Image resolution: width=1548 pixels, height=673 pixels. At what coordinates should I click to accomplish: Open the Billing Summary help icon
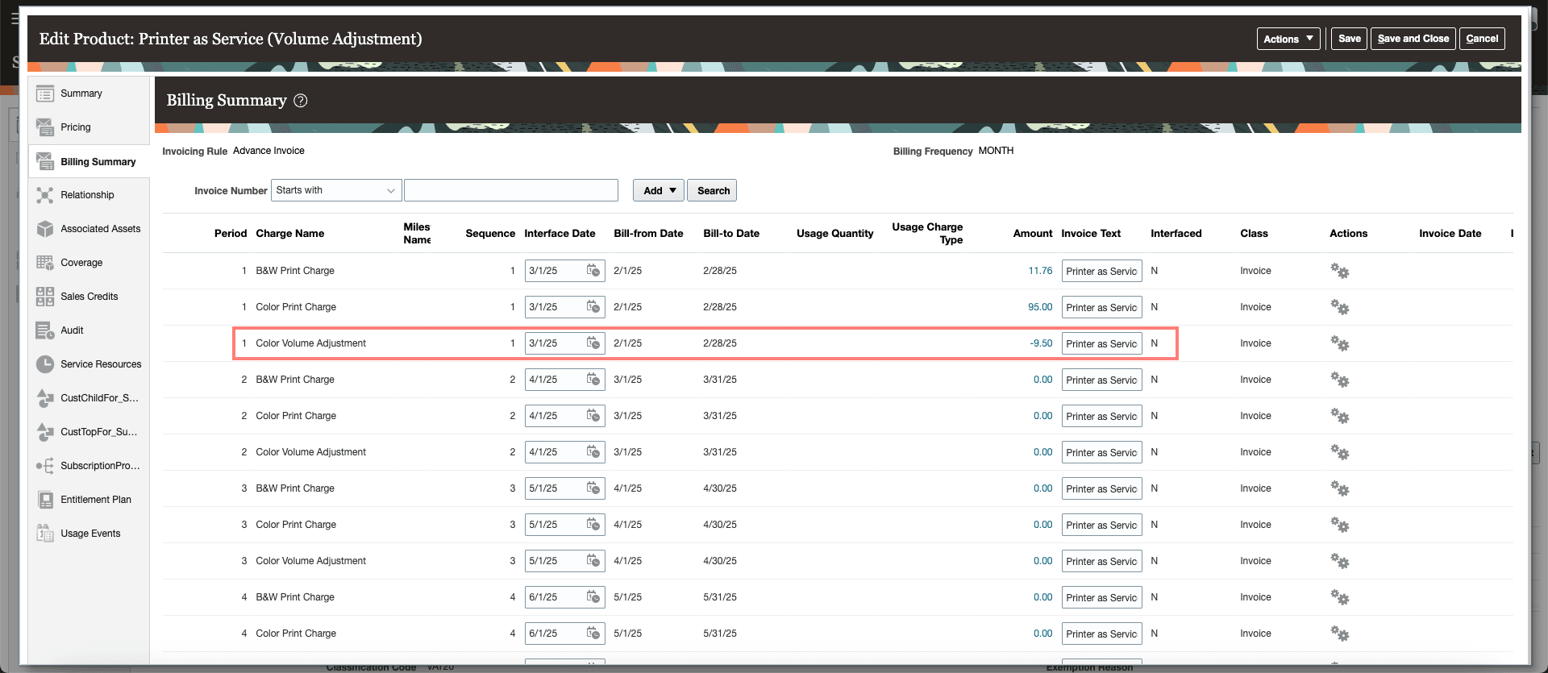click(301, 101)
